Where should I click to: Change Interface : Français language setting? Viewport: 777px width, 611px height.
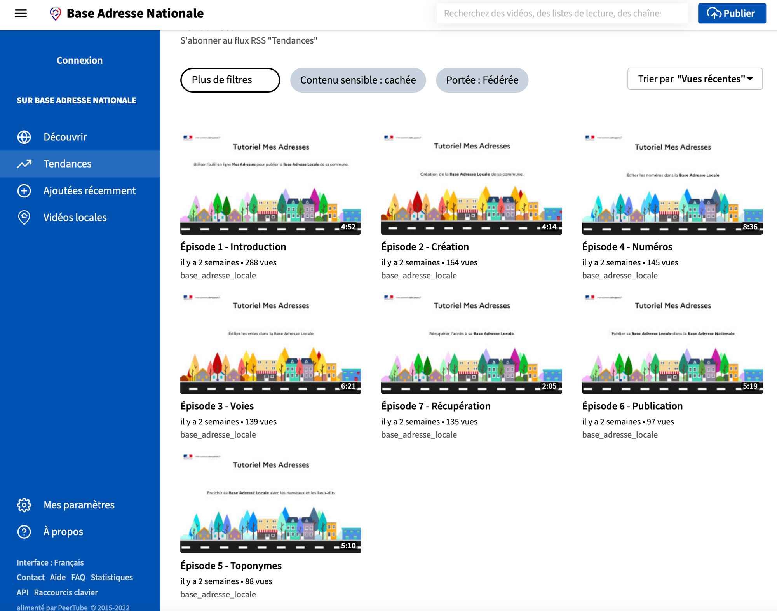click(x=50, y=563)
